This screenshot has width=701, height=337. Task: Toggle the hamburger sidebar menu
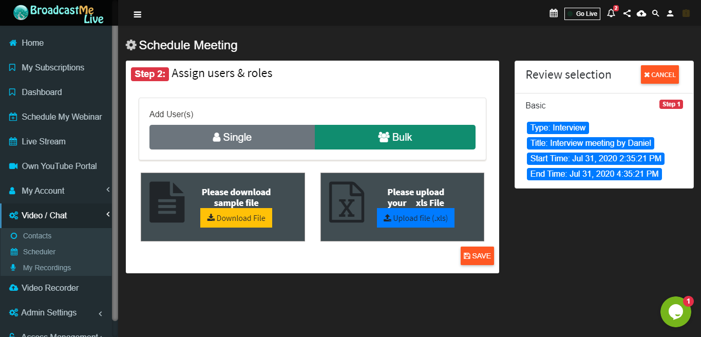click(x=137, y=14)
